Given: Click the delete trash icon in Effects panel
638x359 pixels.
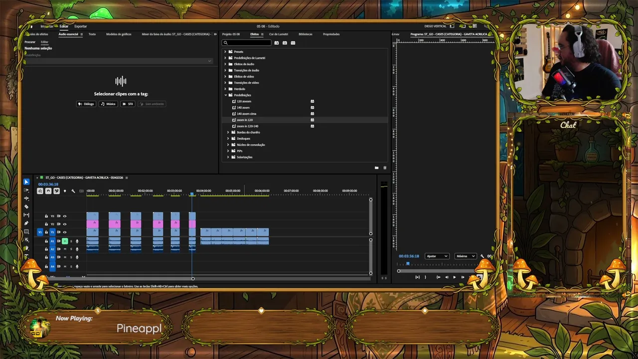Looking at the screenshot, I should [384, 168].
